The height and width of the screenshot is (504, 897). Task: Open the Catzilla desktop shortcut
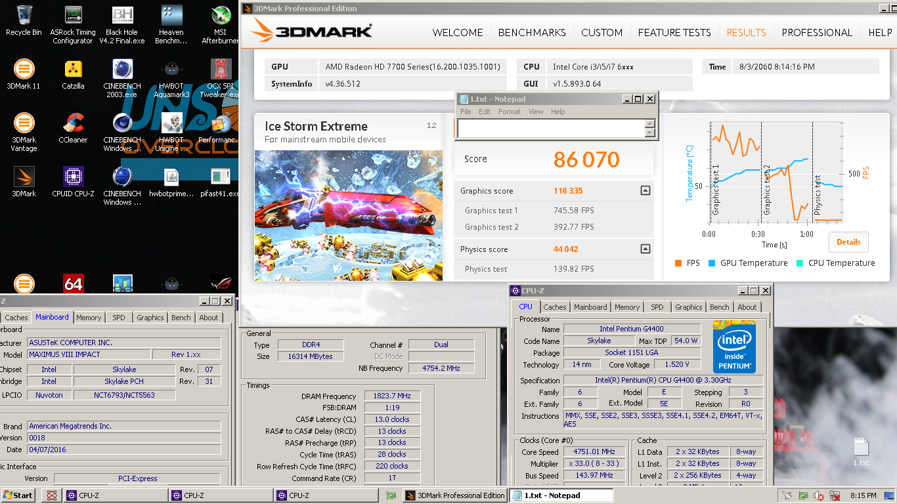[x=73, y=74]
